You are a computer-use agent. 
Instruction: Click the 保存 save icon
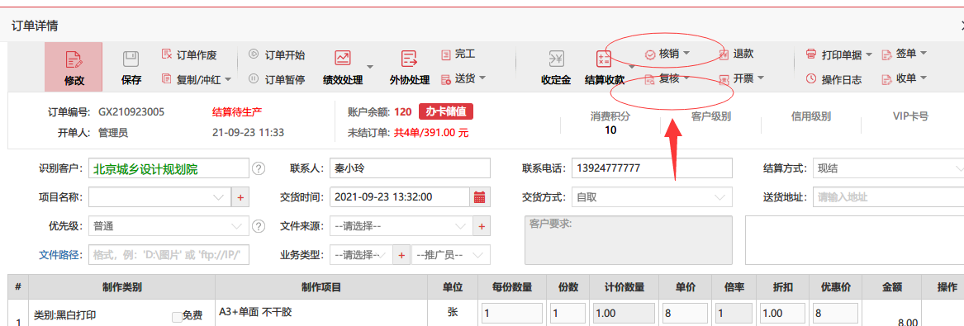coord(131,59)
